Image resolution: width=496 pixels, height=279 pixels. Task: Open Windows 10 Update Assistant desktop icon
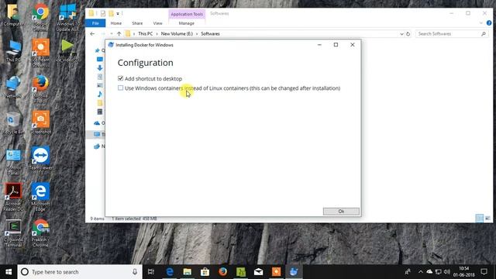coord(67,17)
